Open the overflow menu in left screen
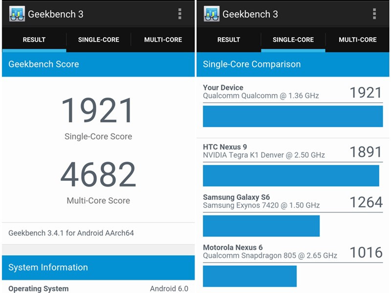The width and height of the screenshot is (391, 293). pos(179,14)
